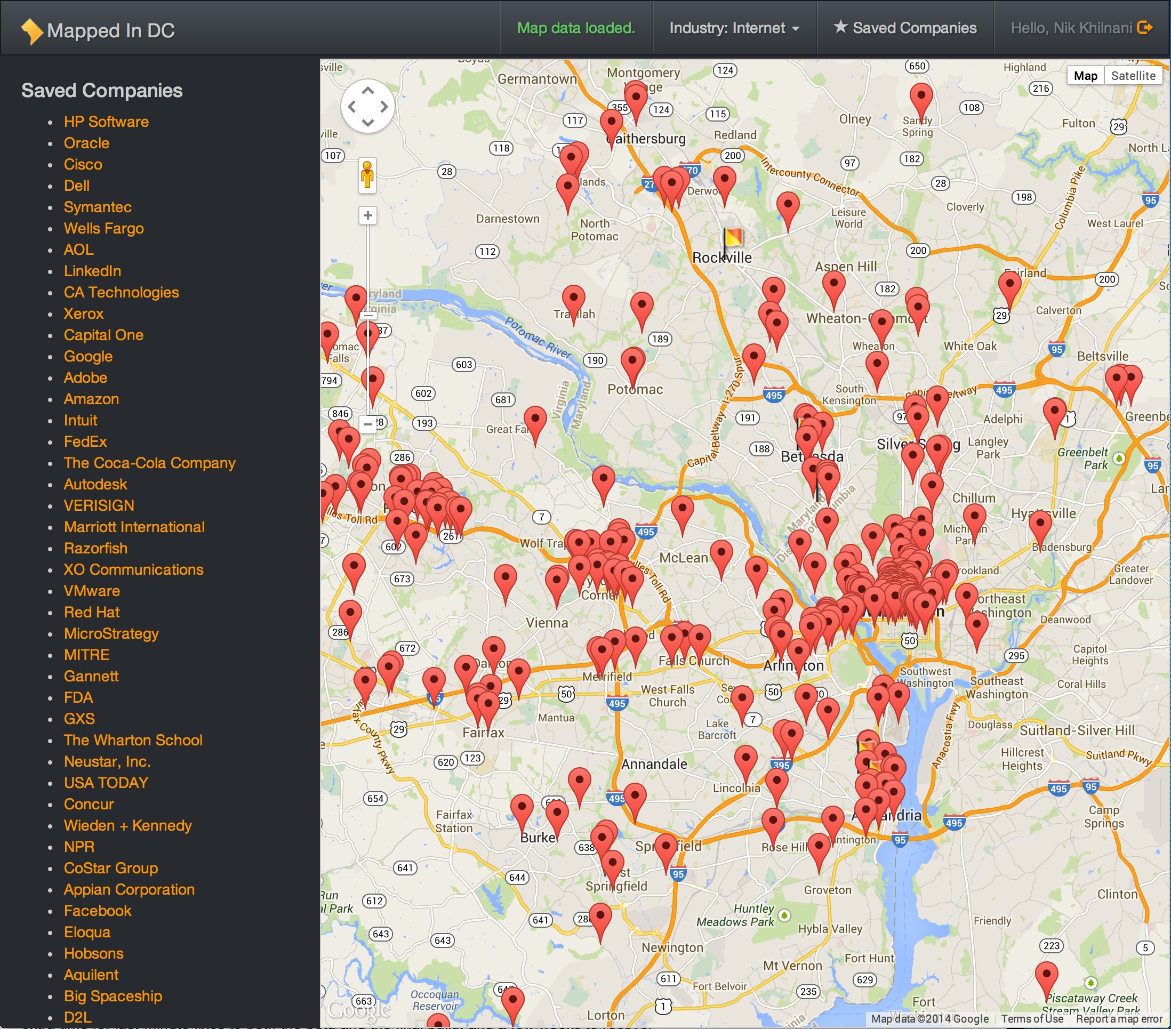Pan map up with top arrow
The image size is (1171, 1029).
point(368,91)
